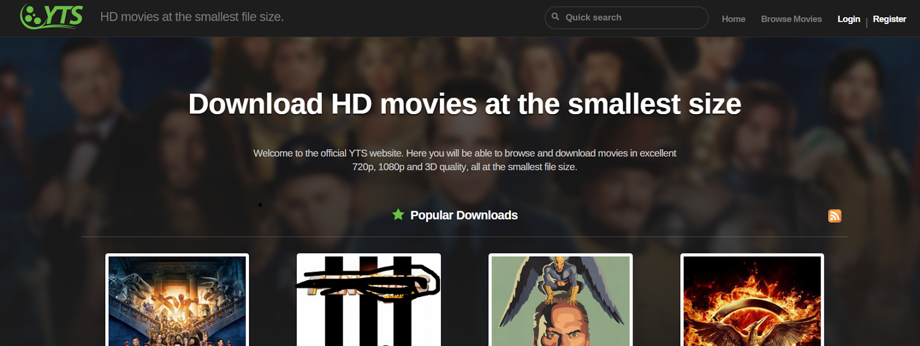The image size is (920, 346).
Task: Open the flaming Mockingjay poster thumbnail
Action: click(752, 300)
